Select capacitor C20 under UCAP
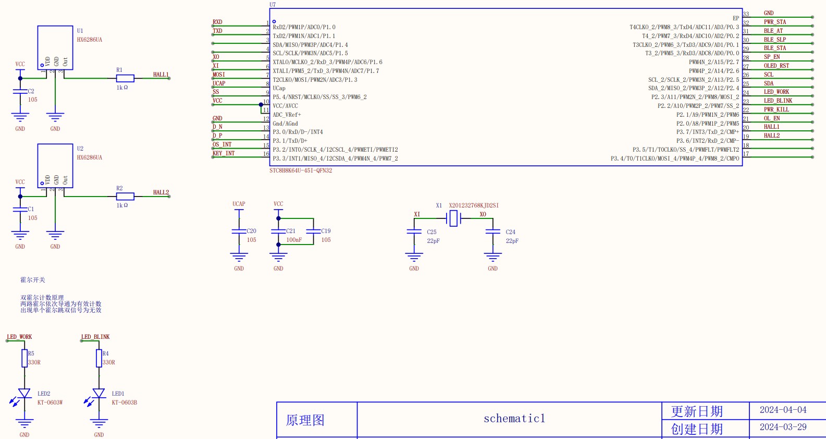This screenshot has height=439, width=826. point(239,231)
